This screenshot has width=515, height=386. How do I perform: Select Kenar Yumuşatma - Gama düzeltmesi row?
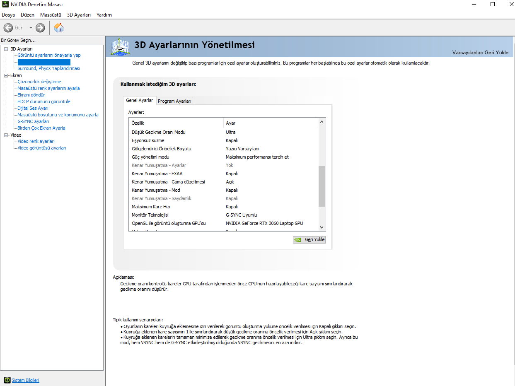click(224, 182)
